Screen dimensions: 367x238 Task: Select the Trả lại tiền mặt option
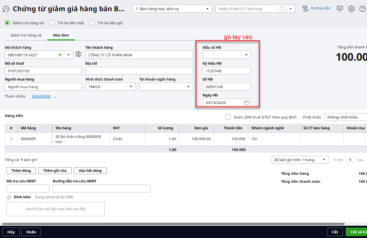click(x=52, y=23)
